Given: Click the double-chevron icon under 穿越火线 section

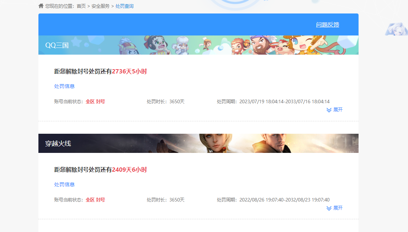Looking at the screenshot, I should click(328, 208).
